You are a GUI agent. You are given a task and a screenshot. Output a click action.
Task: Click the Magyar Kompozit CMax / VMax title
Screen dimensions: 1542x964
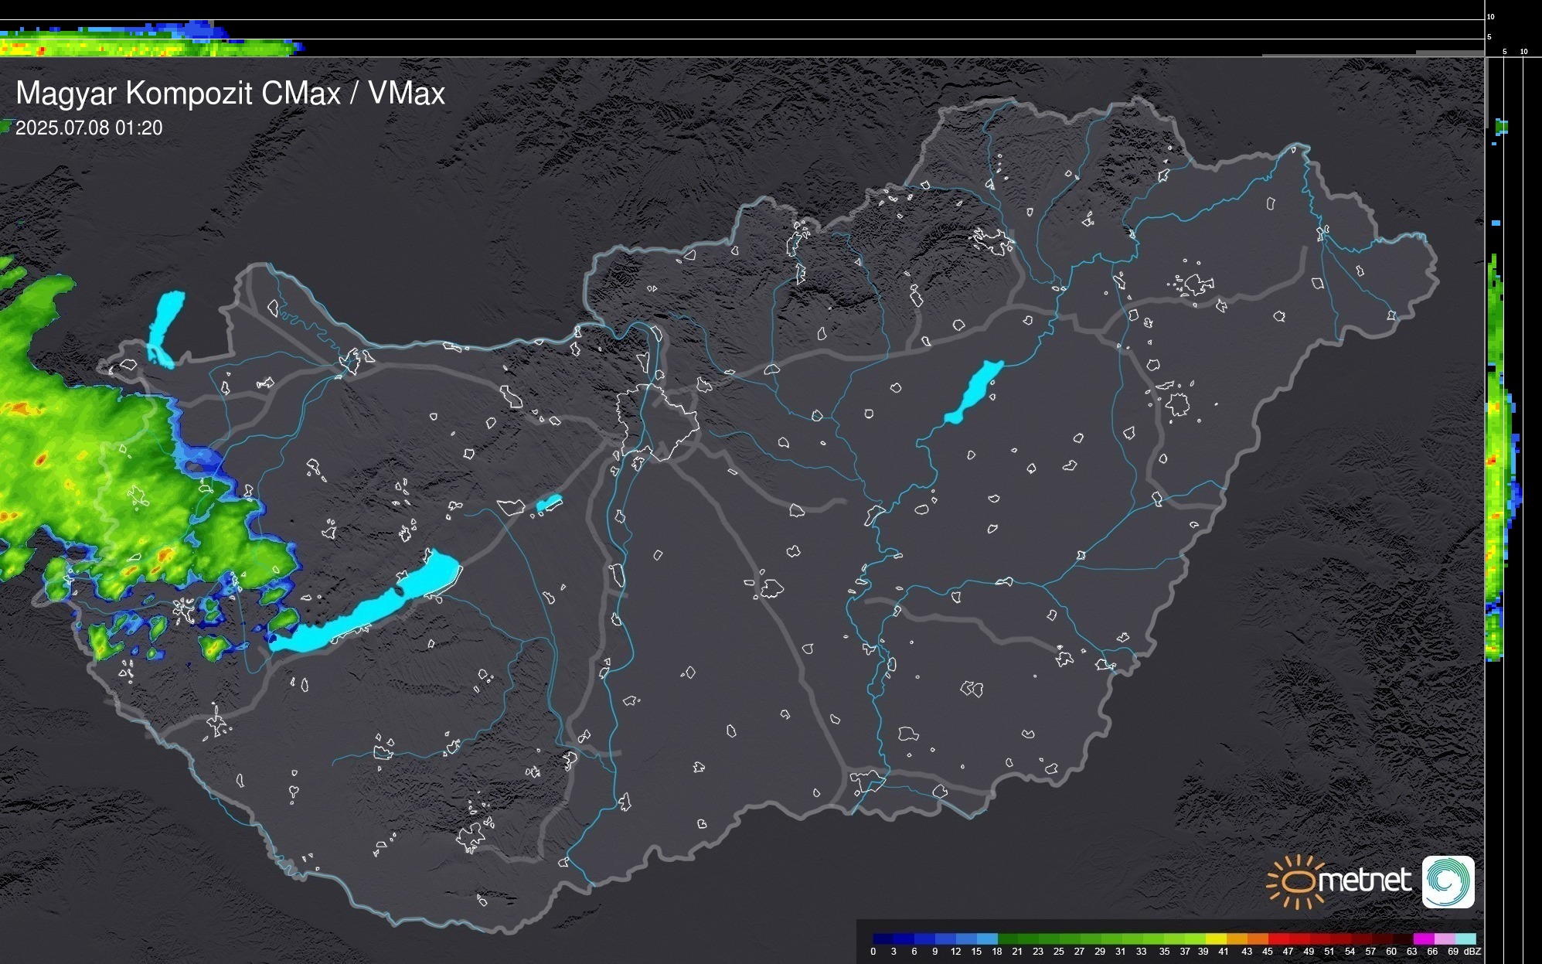click(230, 94)
